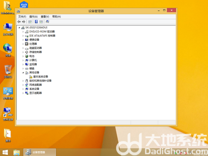
Task: Expand DVD/CD-ROM 驱动器 category
Action: tap(23, 32)
